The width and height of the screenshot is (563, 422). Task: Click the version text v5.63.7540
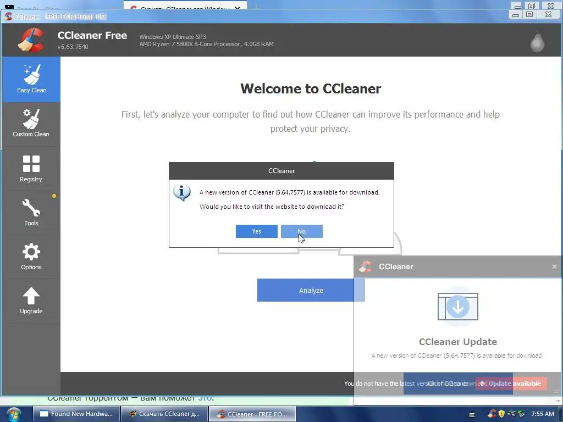pos(73,47)
